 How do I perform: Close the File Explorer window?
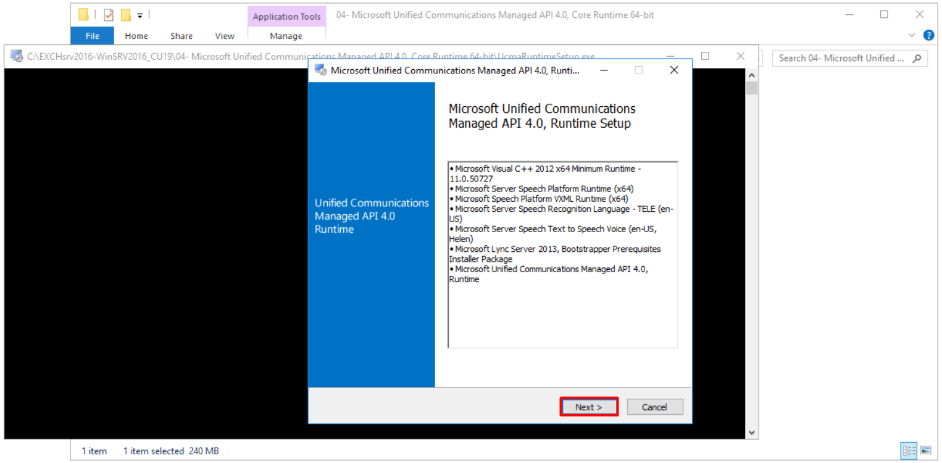[919, 14]
